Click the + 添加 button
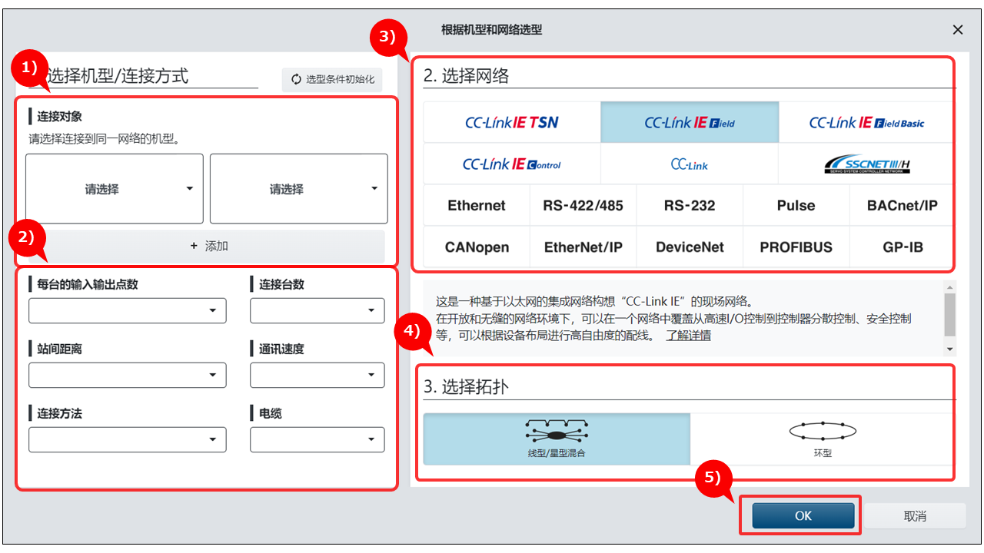 point(208,247)
